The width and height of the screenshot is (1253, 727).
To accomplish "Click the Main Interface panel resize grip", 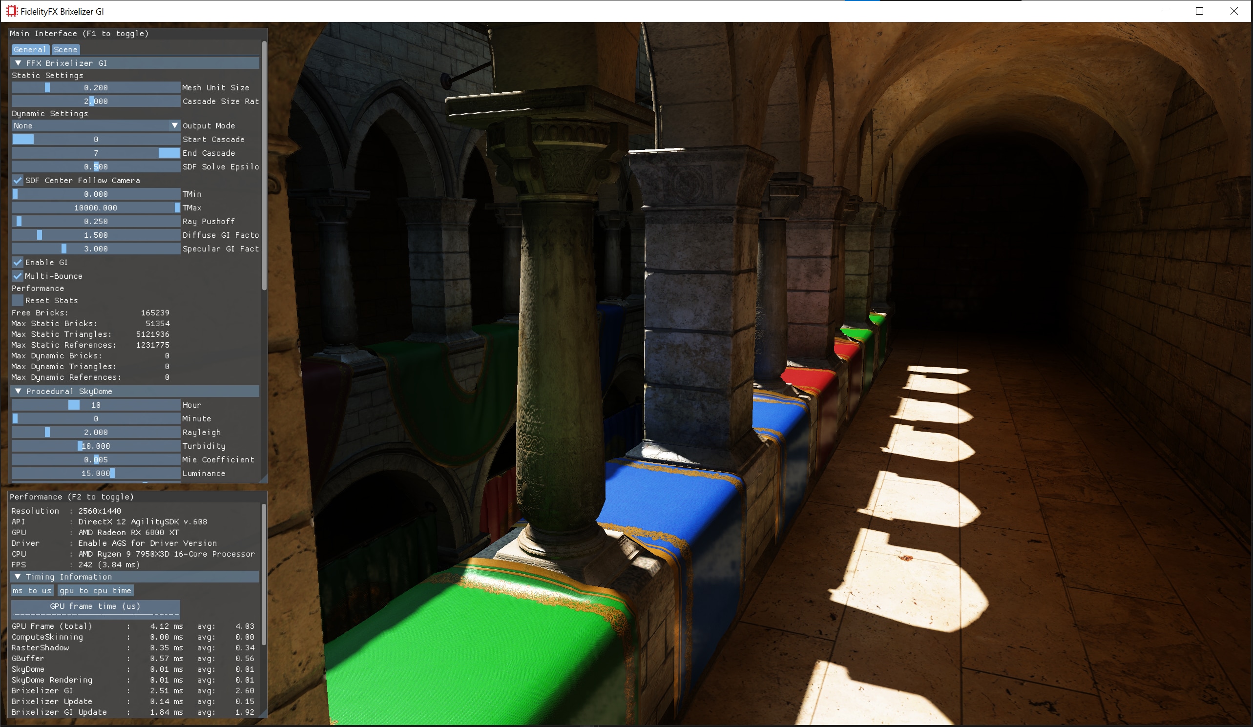I will pyautogui.click(x=264, y=478).
